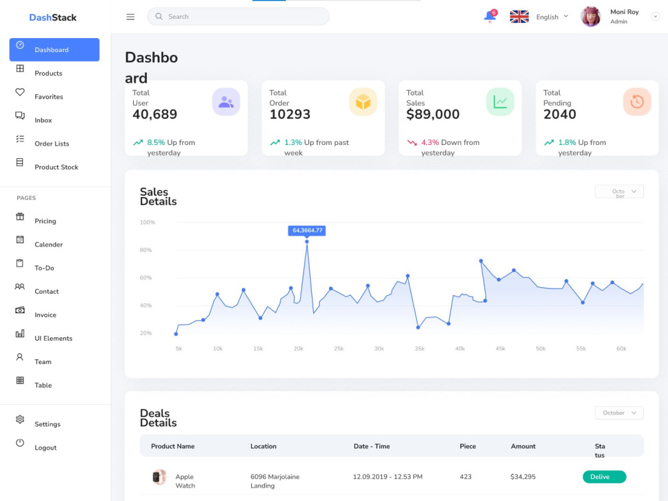
Task: Open the Table page
Action: [x=43, y=385]
